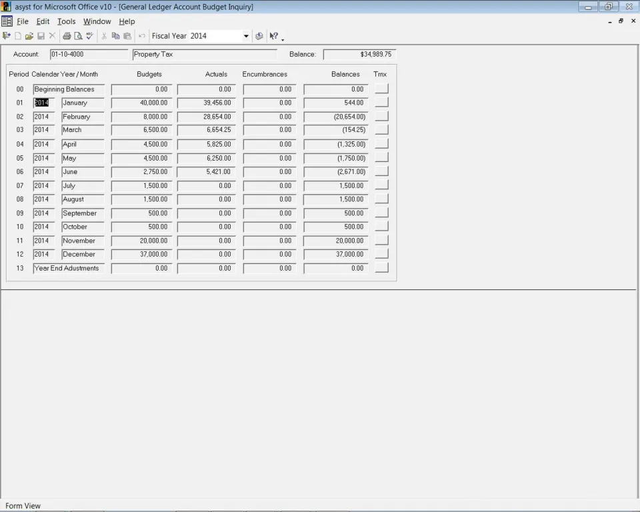Click the asyst application icon in title bar
Screen dimensions: 640x512
pos(7,7)
